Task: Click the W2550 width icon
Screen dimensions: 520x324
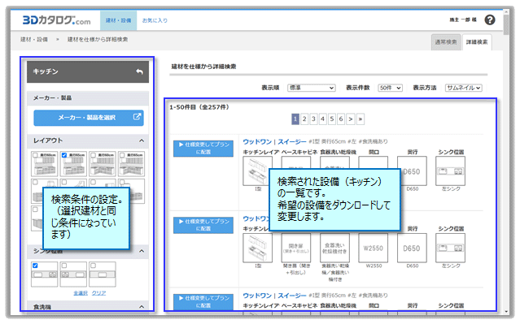Action: click(x=373, y=248)
